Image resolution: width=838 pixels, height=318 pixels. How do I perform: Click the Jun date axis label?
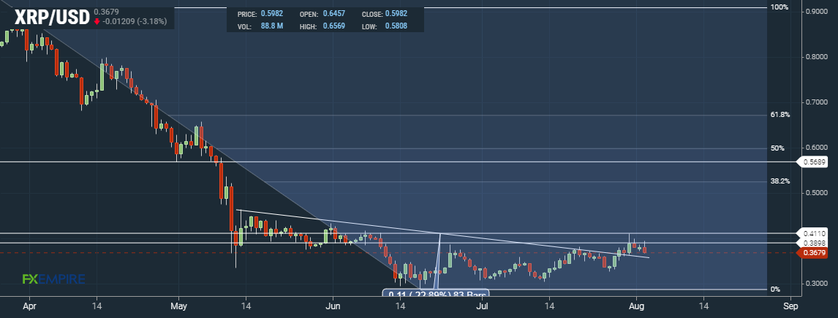[x=333, y=306]
